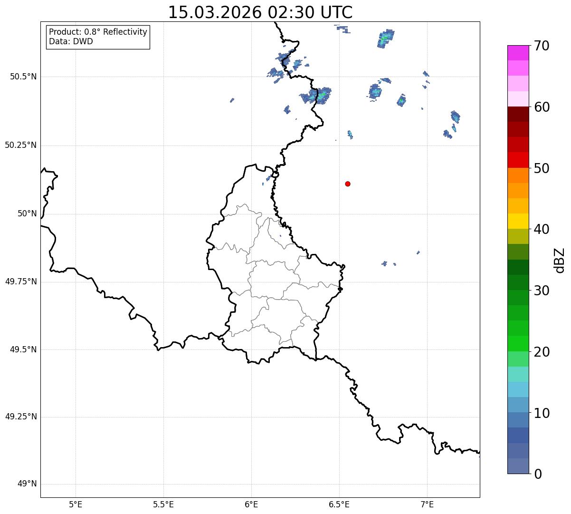The height and width of the screenshot is (514, 571).
Task: Click the '50.25°N' latitude label
Action: click(20, 145)
